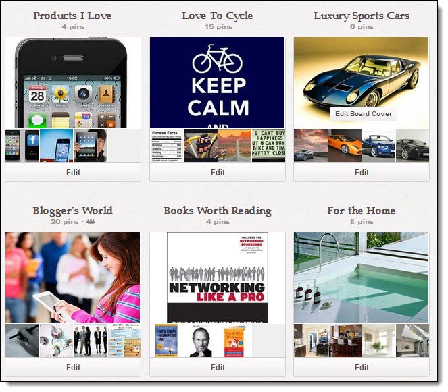Select the orange sports car thumbnail

[x=345, y=145]
